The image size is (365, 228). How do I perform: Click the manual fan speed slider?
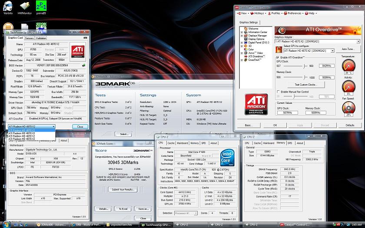294,96
